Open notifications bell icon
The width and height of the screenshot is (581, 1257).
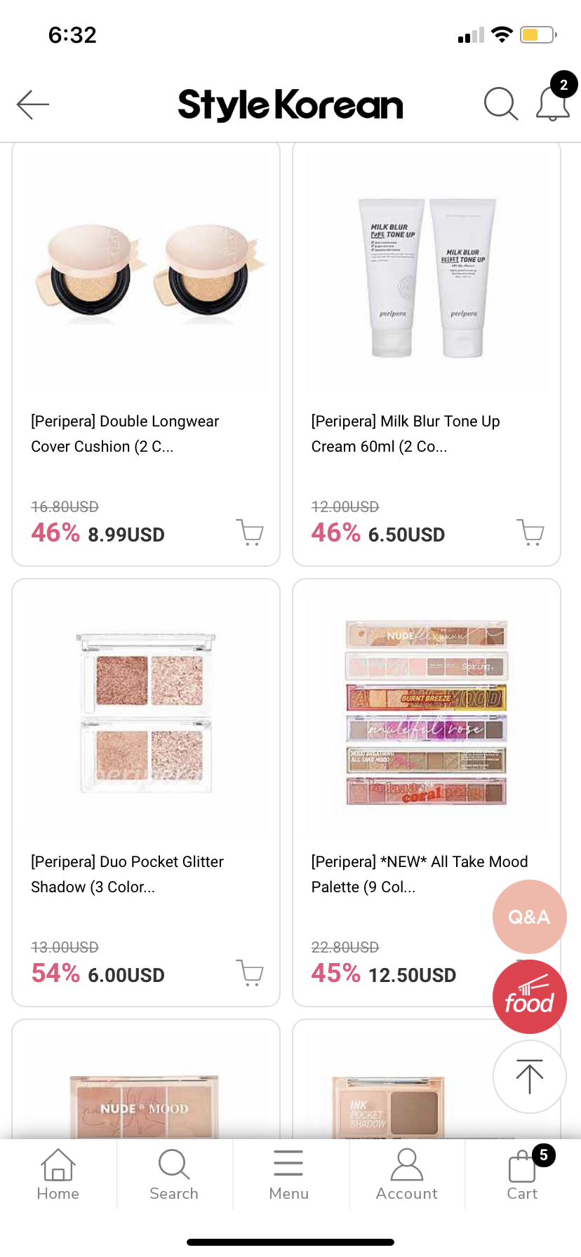click(553, 104)
